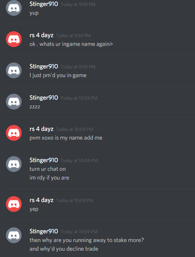The image size is (195, 257).
Task: Click the "Today at 10:03 PM" timestamp
Action: coord(79,98)
